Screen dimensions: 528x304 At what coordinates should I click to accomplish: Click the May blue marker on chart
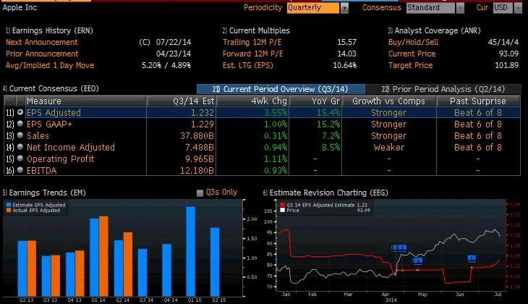pyautogui.click(x=417, y=261)
